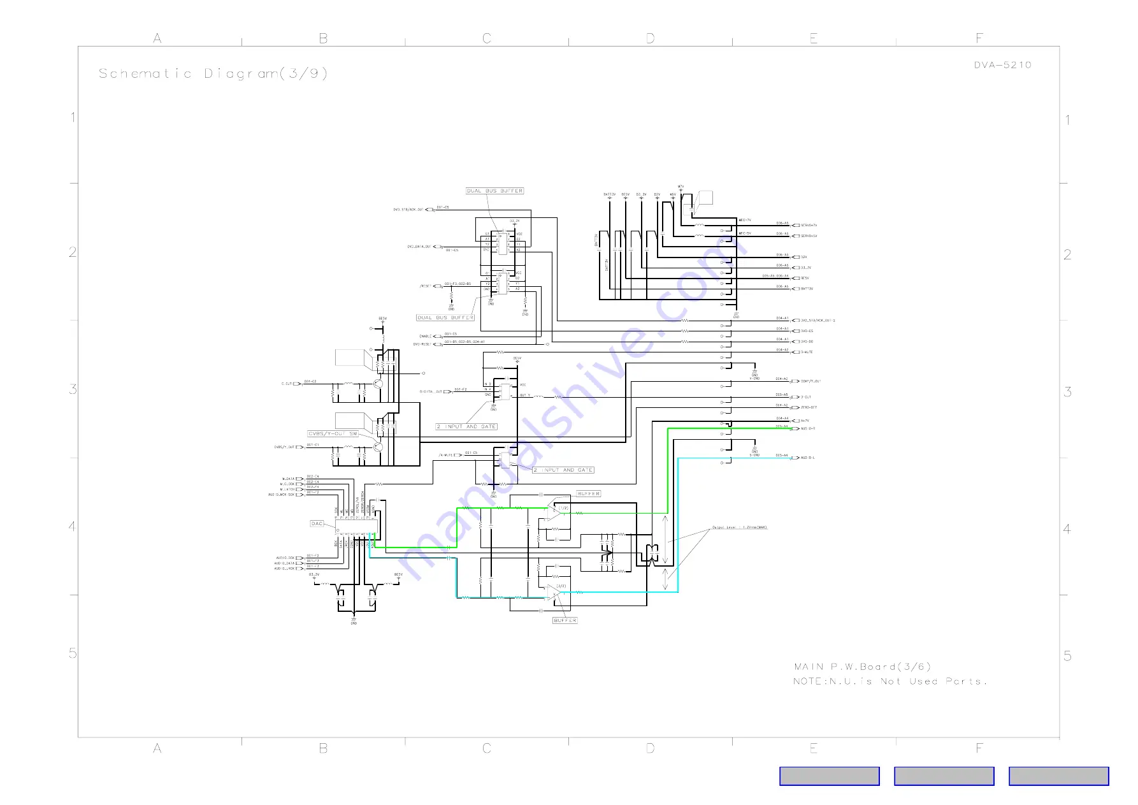This screenshot has width=1138, height=805.
Task: Click the BUFFER label beside op-amp (1/2)
Action: [x=588, y=494]
